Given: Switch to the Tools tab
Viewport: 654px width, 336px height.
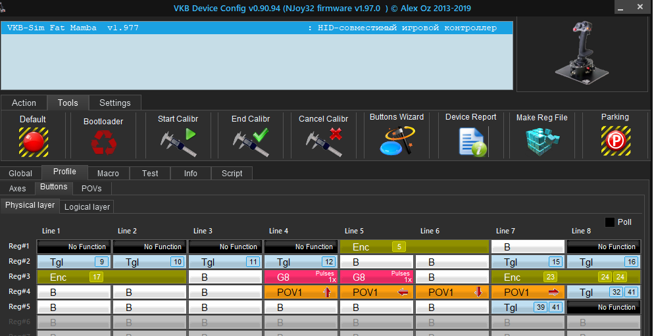Looking at the screenshot, I should pyautogui.click(x=68, y=103).
